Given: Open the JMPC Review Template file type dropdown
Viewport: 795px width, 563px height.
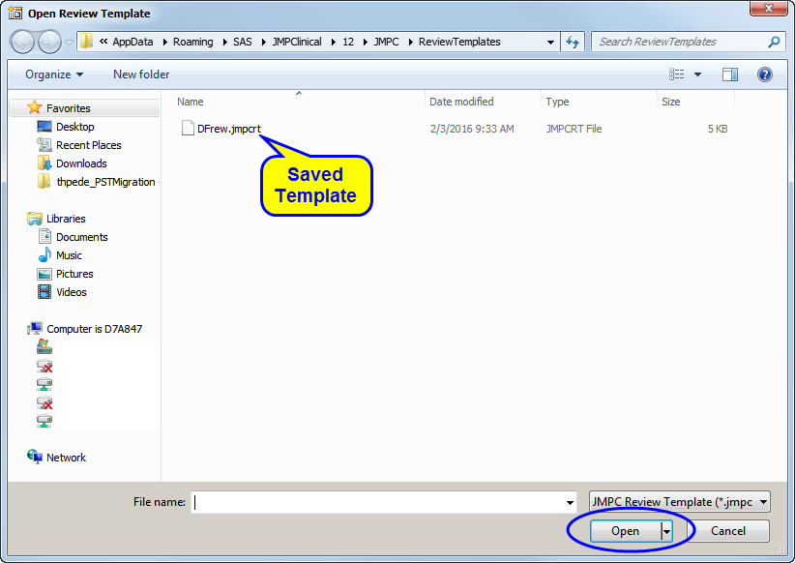Looking at the screenshot, I should click(x=679, y=502).
